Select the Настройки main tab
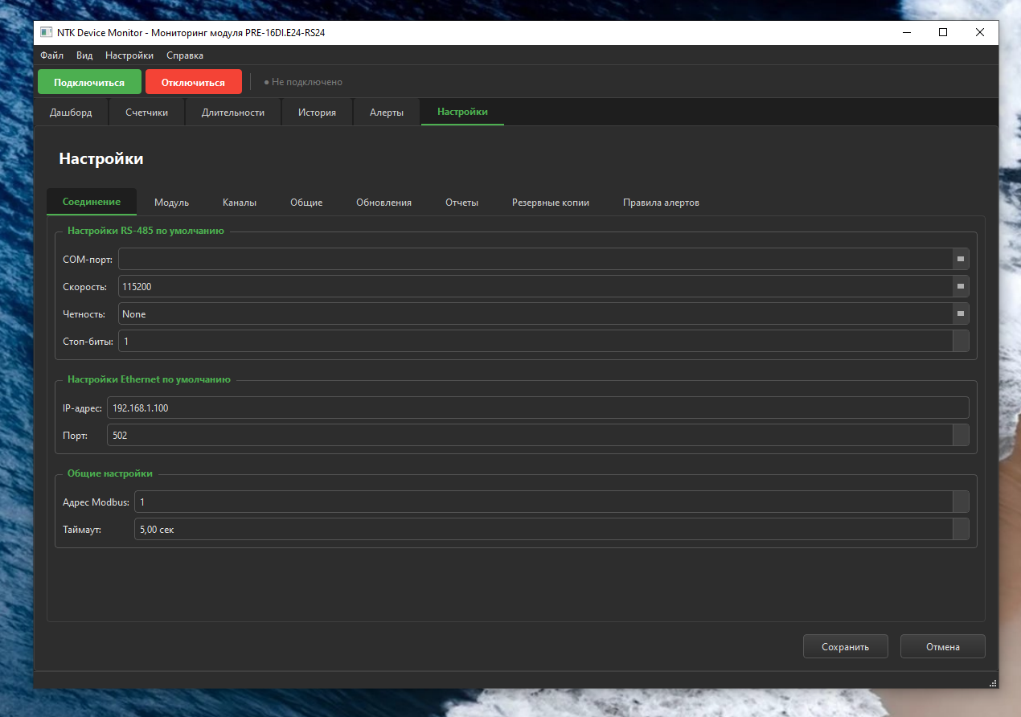Viewport: 1021px width, 717px height. (462, 113)
